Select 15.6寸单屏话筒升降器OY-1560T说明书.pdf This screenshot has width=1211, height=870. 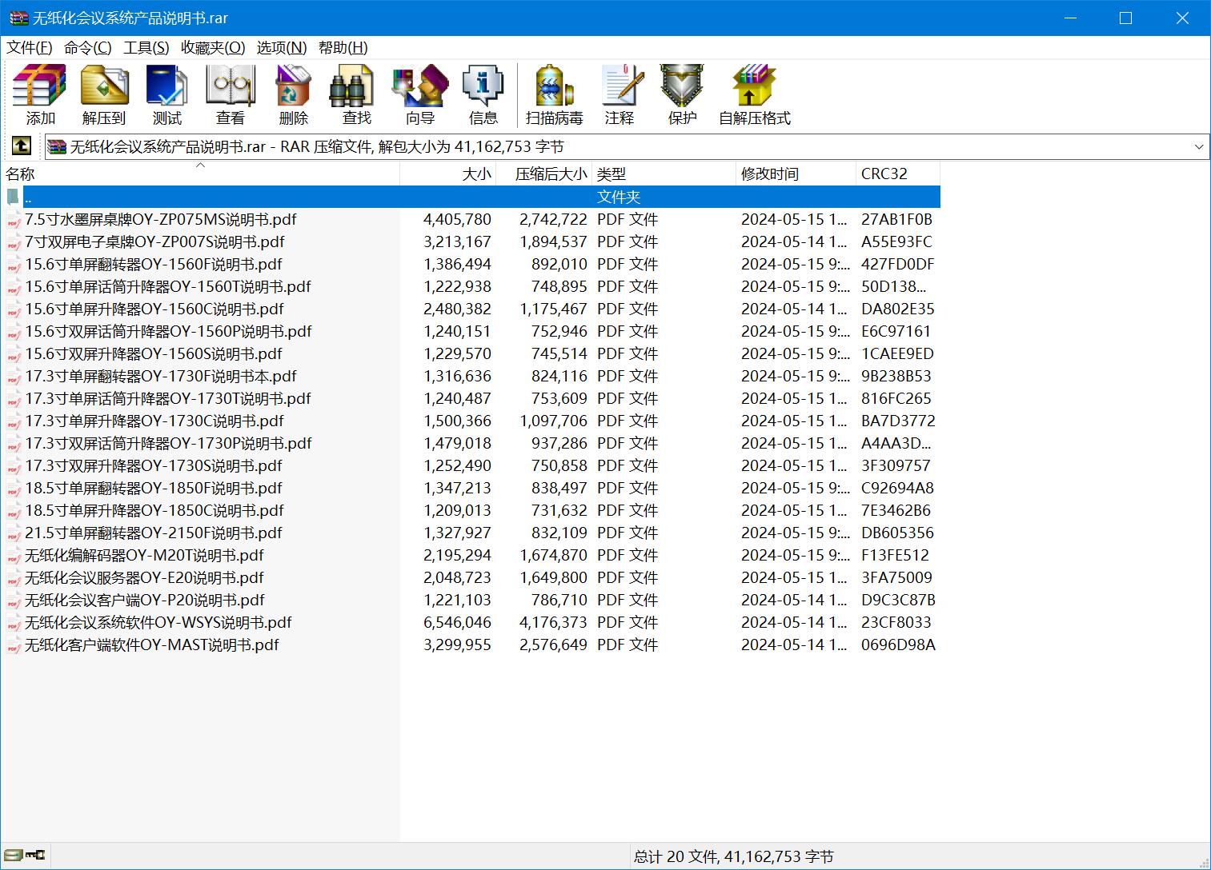pyautogui.click(x=471, y=286)
